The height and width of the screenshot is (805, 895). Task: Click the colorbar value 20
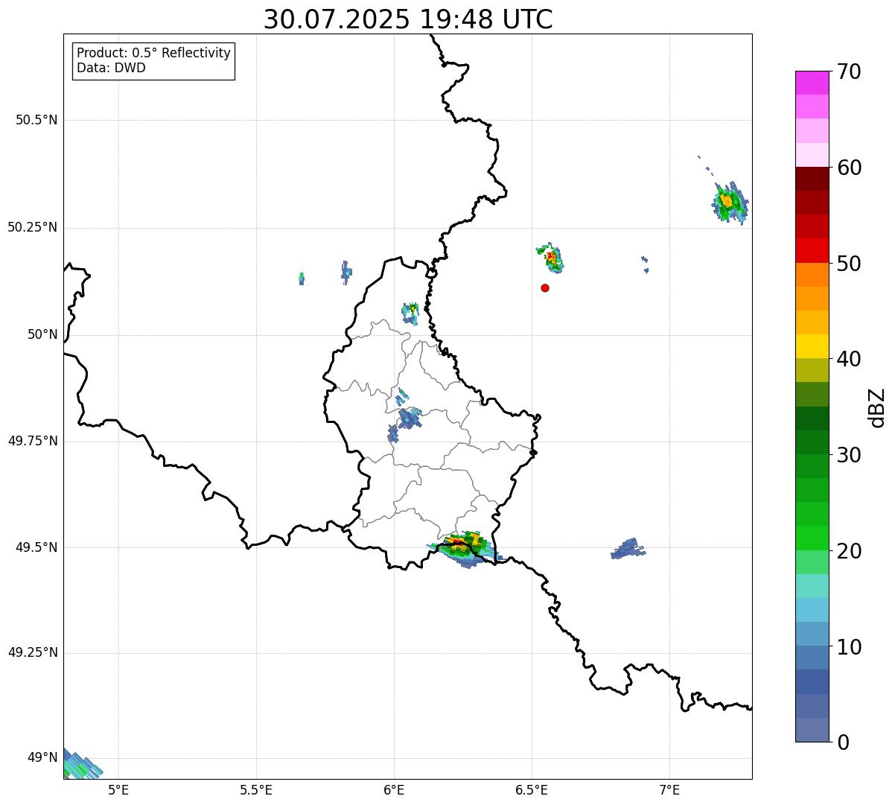(849, 551)
